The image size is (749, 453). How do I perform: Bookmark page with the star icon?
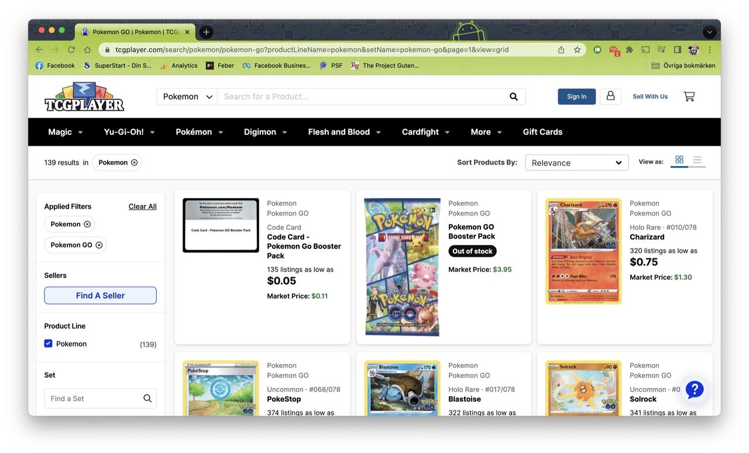577,50
